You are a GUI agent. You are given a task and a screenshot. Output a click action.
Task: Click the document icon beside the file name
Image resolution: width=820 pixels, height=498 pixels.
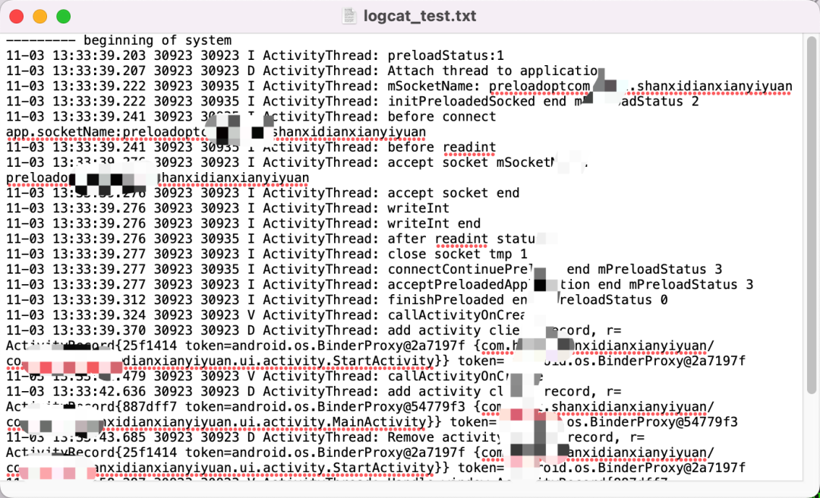coord(348,15)
